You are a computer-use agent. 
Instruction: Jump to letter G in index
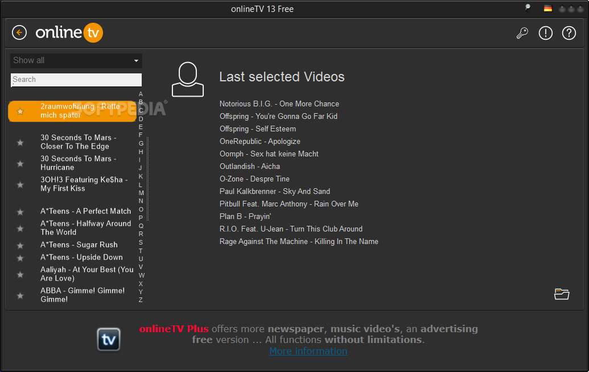pos(141,143)
